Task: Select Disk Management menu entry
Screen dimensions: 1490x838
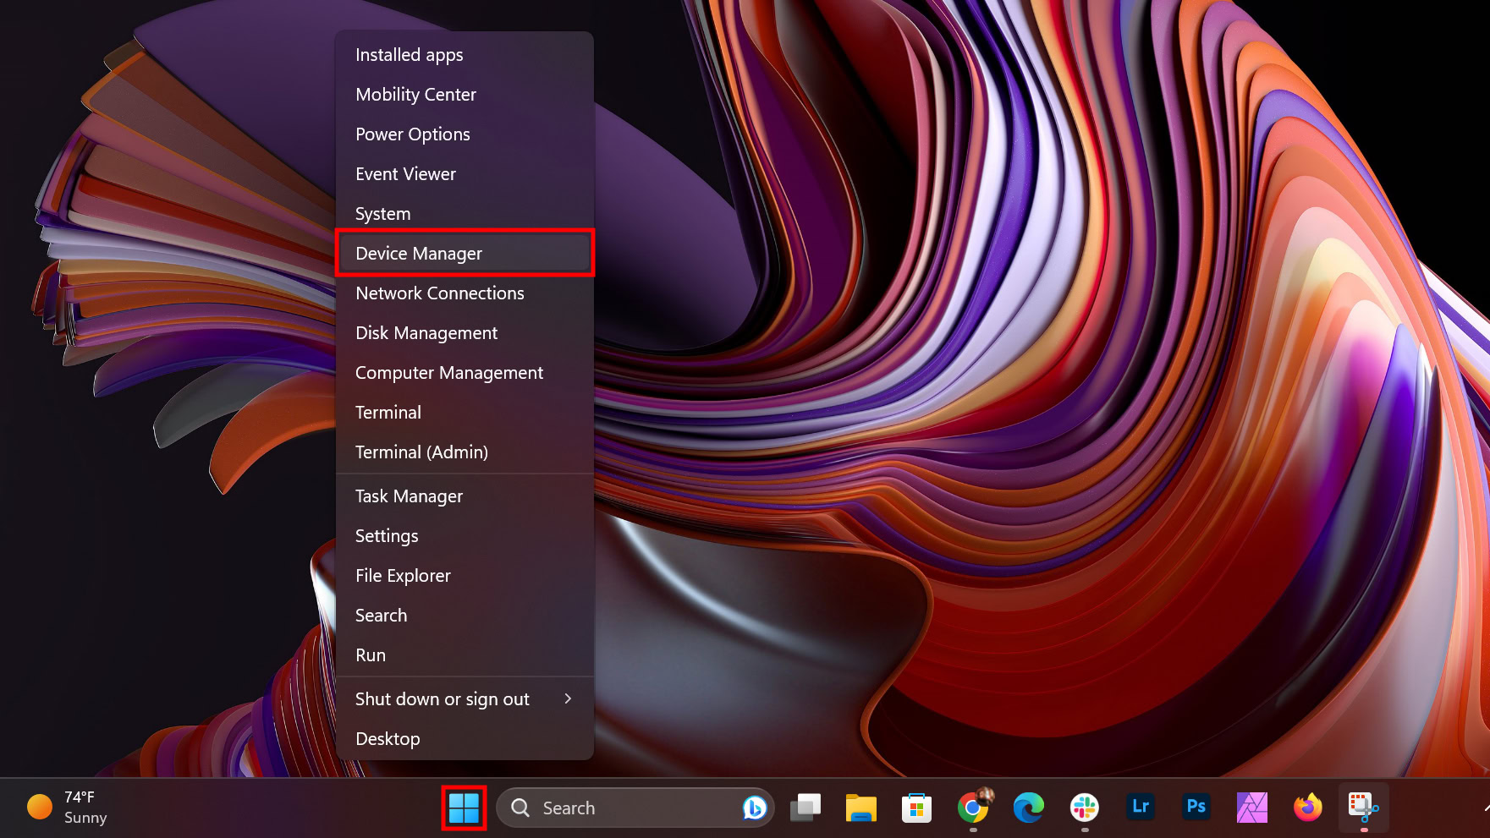Action: [x=426, y=333]
